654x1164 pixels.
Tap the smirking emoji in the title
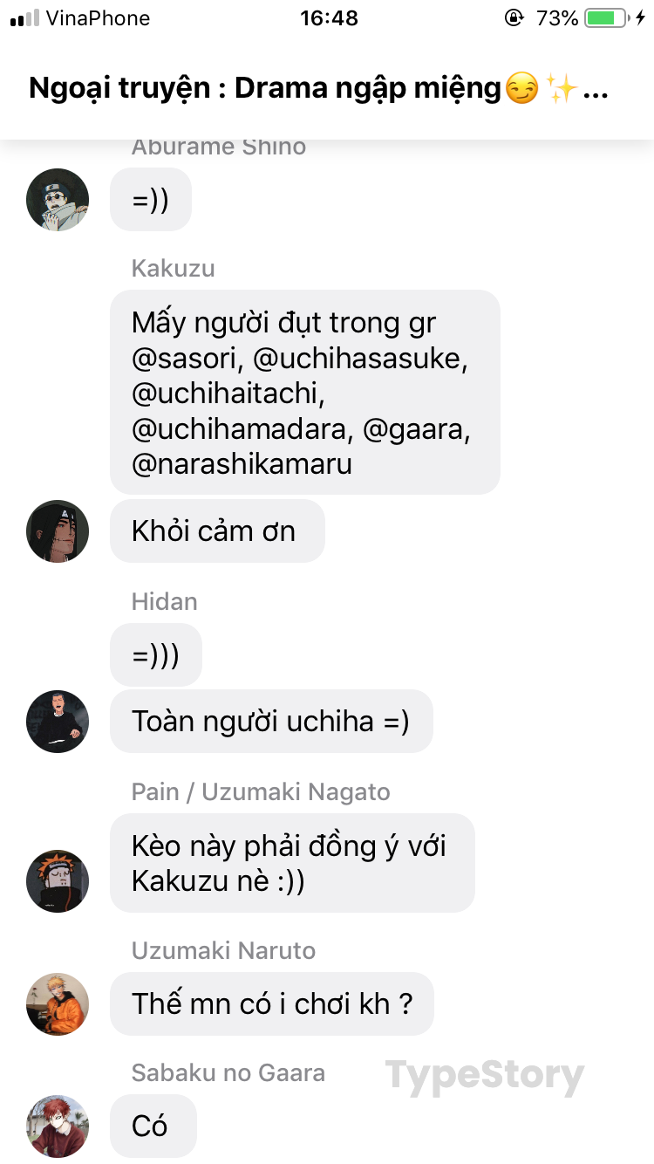pos(521,89)
